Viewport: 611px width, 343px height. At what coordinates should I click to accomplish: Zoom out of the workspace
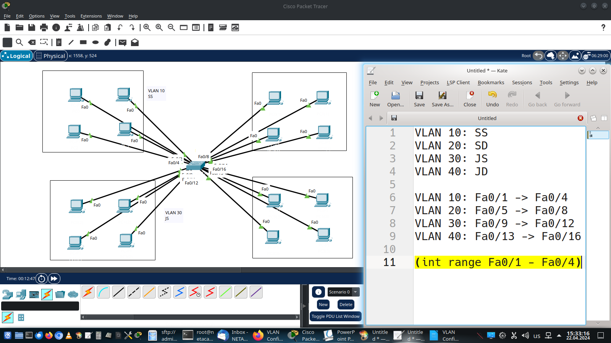pos(171,27)
